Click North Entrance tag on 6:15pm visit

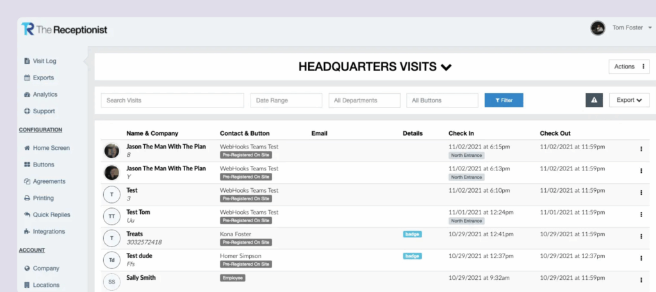tap(466, 155)
